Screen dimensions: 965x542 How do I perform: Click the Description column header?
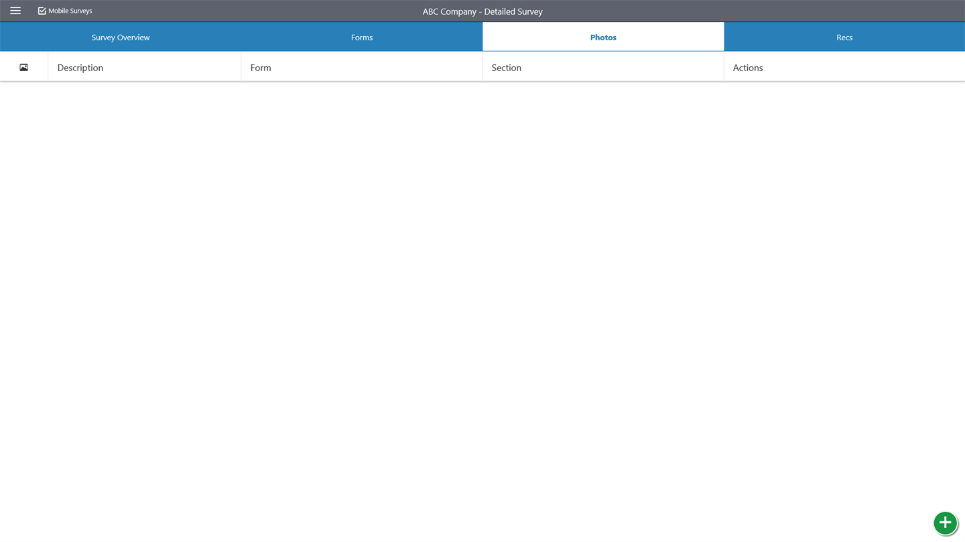144,68
